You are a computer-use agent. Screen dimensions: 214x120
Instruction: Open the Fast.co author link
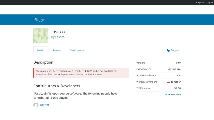tap(60, 37)
